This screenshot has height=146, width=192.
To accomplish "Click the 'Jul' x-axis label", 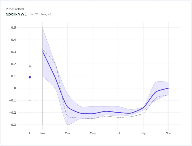I will (118, 133).
